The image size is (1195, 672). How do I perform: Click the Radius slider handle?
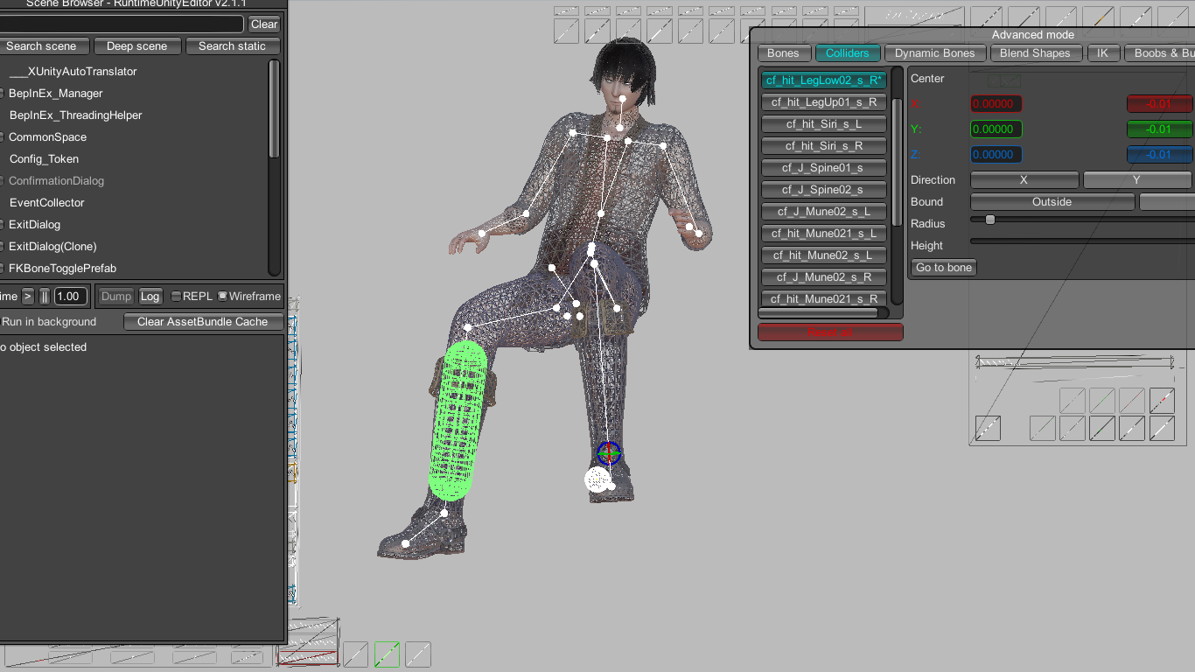pos(989,220)
